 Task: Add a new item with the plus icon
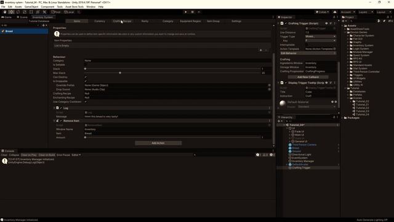coord(44,25)
